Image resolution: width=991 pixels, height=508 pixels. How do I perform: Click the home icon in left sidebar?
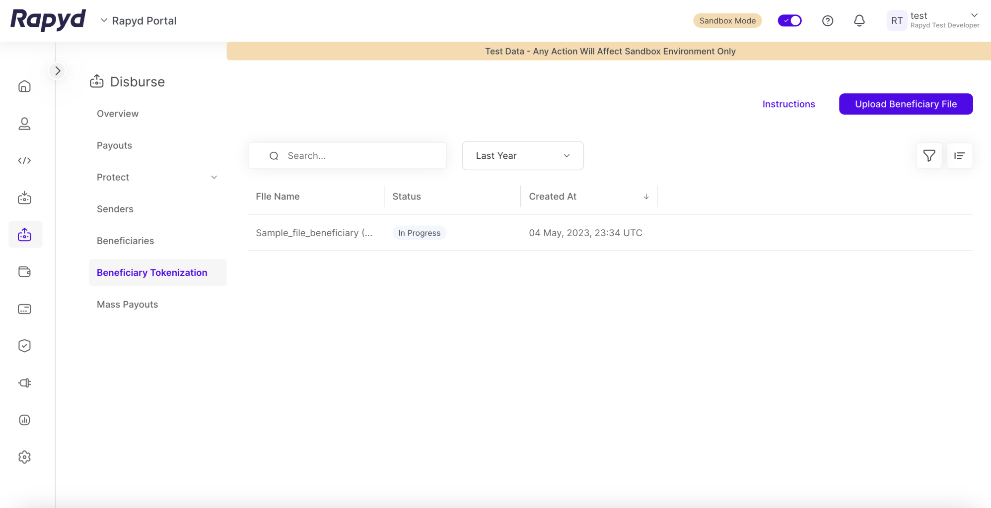(x=24, y=86)
